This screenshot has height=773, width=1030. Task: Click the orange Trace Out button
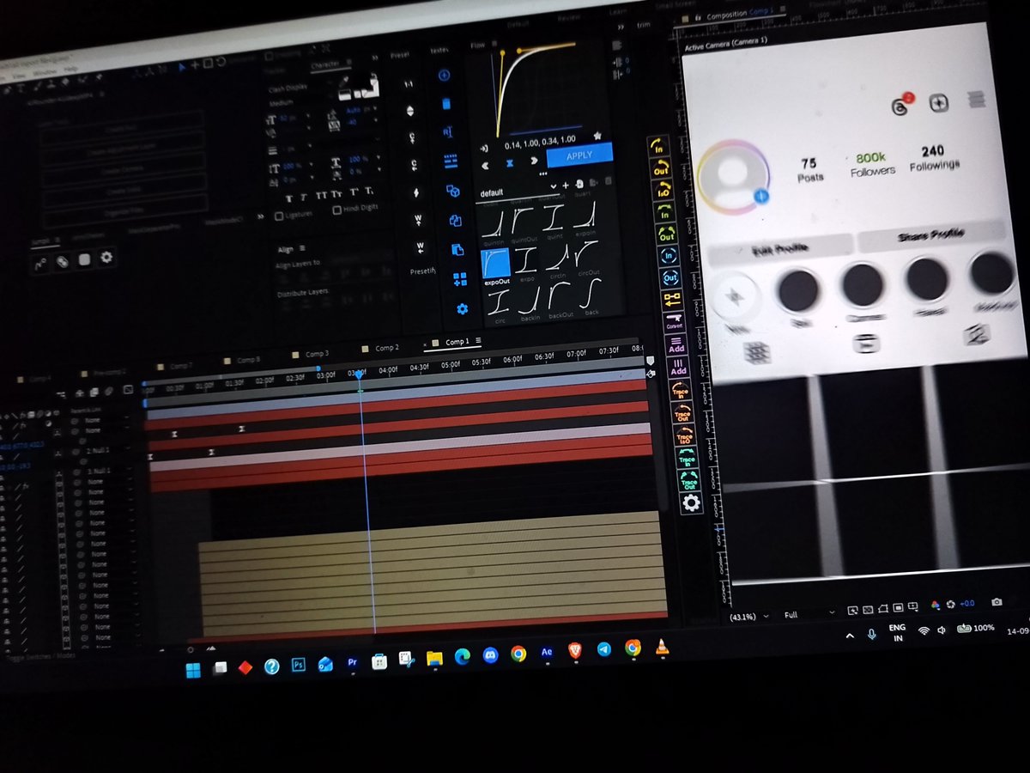[x=682, y=413]
